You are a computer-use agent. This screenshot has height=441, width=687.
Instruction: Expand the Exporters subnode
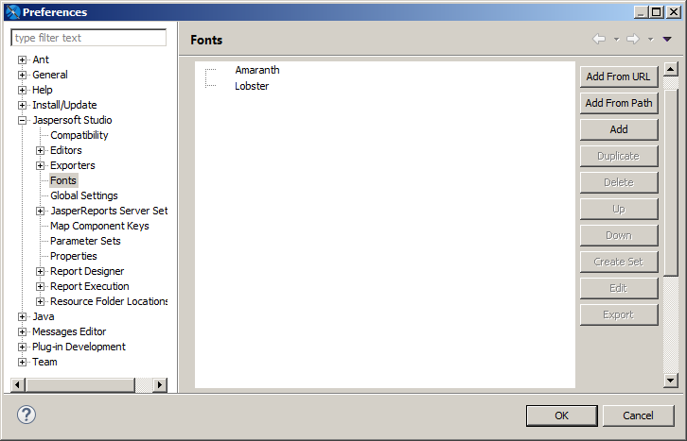coord(40,165)
